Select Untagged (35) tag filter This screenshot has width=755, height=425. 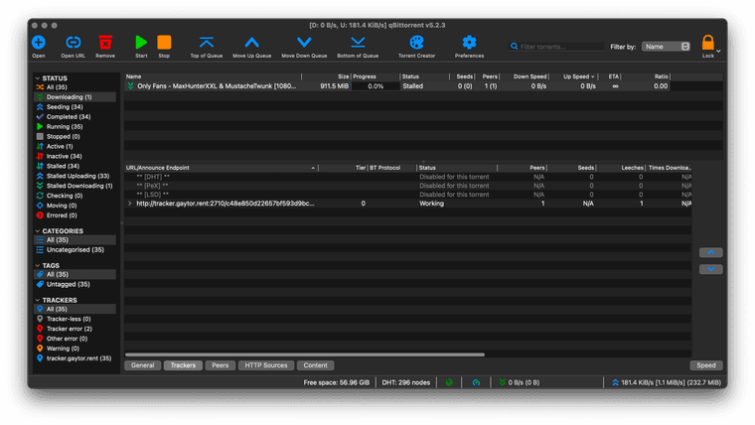(75, 284)
